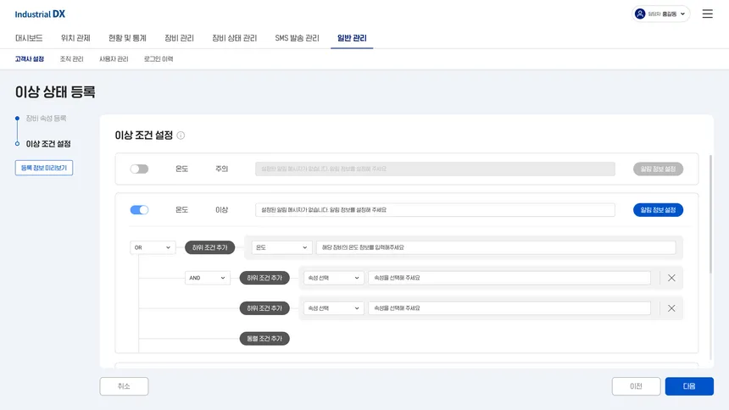
Task: Click the blue 알림 정보 설정 button
Action: pyautogui.click(x=658, y=209)
